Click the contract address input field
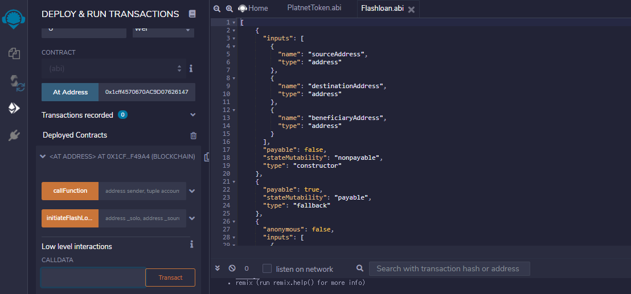The image size is (631, 294). [x=147, y=92]
